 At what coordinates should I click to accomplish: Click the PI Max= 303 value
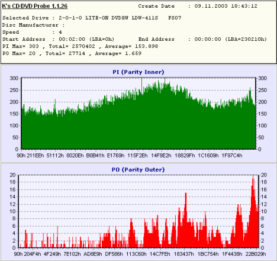click(21, 46)
